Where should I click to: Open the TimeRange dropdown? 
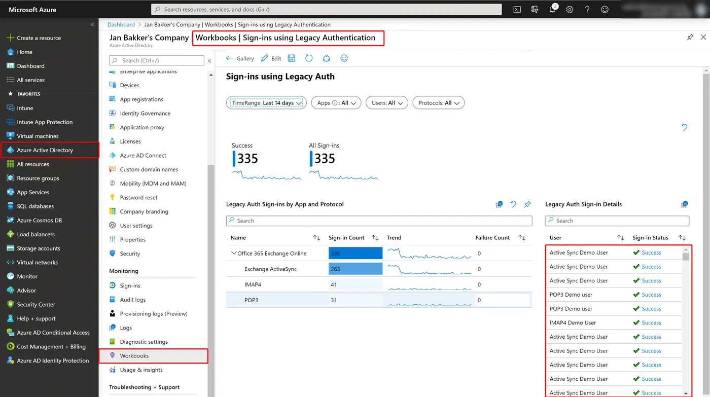(266, 103)
